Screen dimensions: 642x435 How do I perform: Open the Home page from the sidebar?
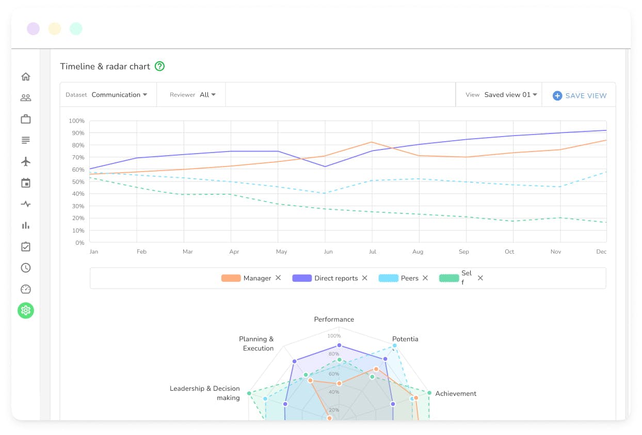coord(26,76)
